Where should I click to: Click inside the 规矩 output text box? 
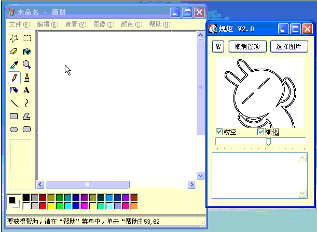tap(255, 175)
